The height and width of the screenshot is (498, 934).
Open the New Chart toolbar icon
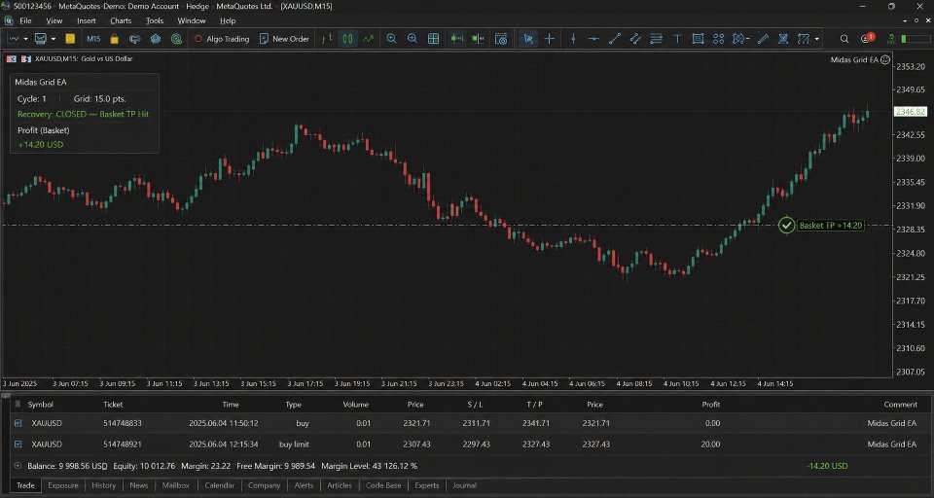pyautogui.click(x=13, y=39)
